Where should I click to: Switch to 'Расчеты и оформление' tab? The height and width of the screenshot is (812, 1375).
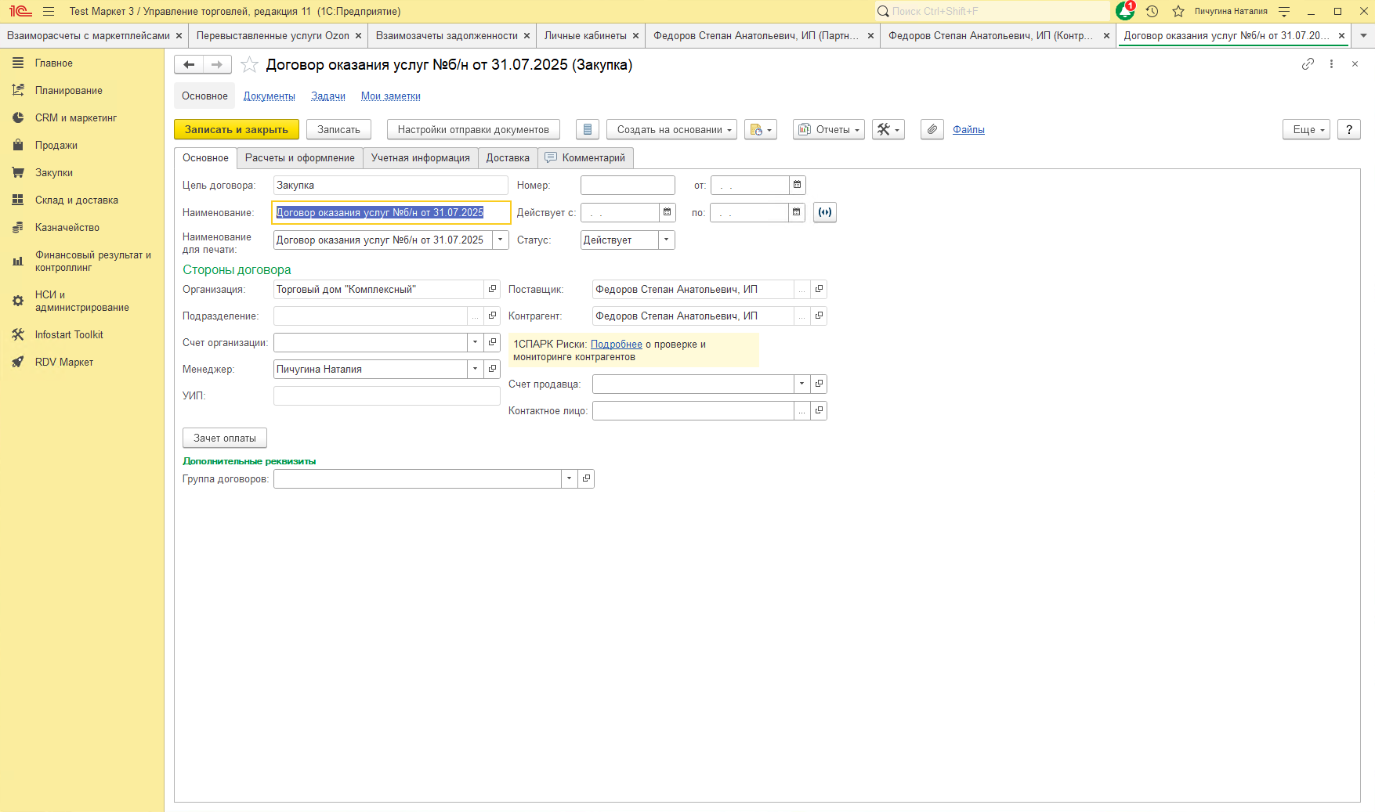[x=299, y=158]
